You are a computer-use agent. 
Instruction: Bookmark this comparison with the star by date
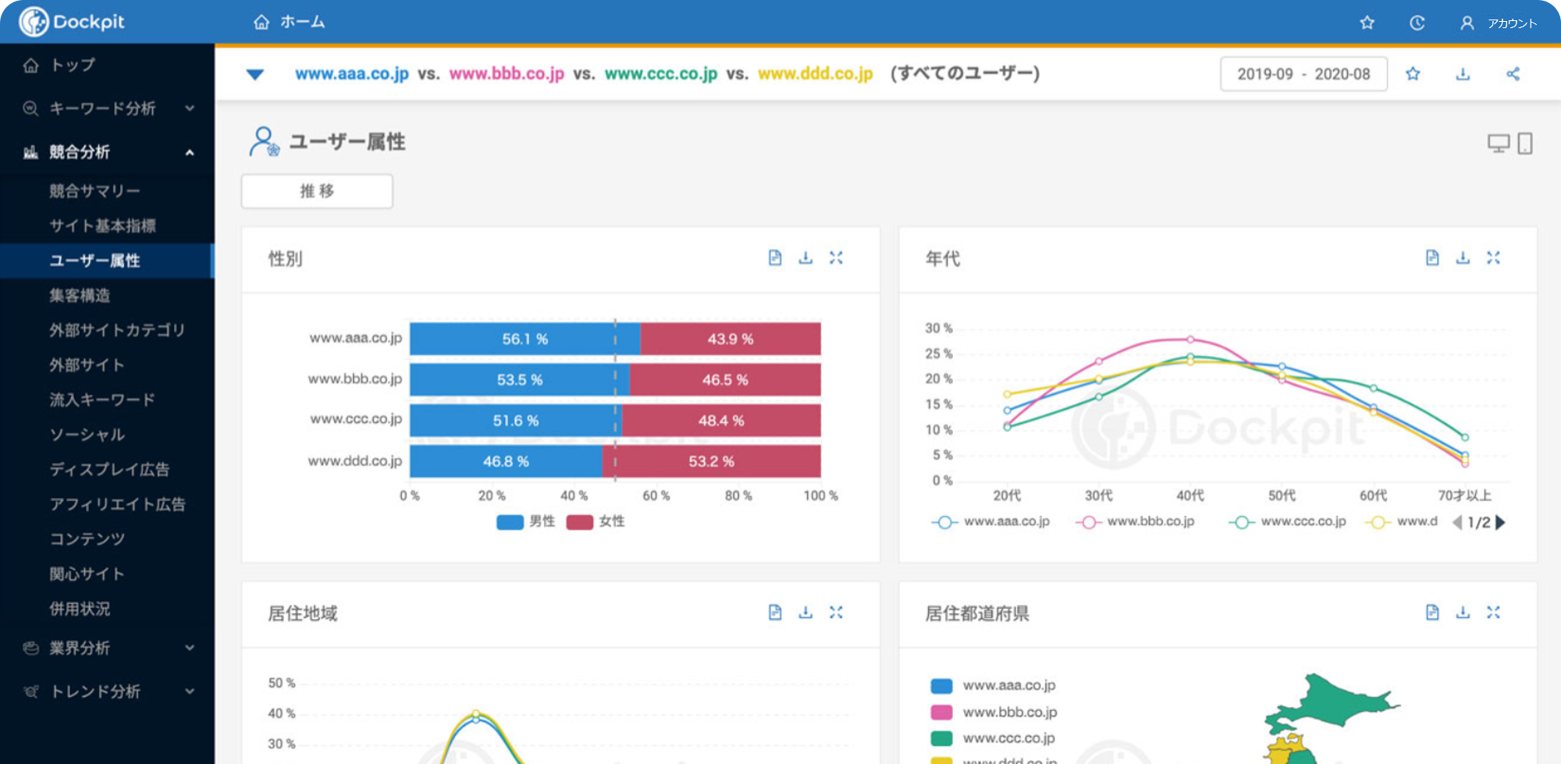coord(1413,74)
